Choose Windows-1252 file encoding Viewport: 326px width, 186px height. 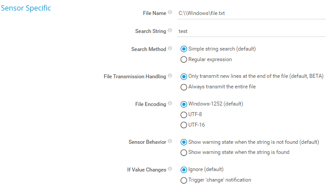tap(184, 104)
